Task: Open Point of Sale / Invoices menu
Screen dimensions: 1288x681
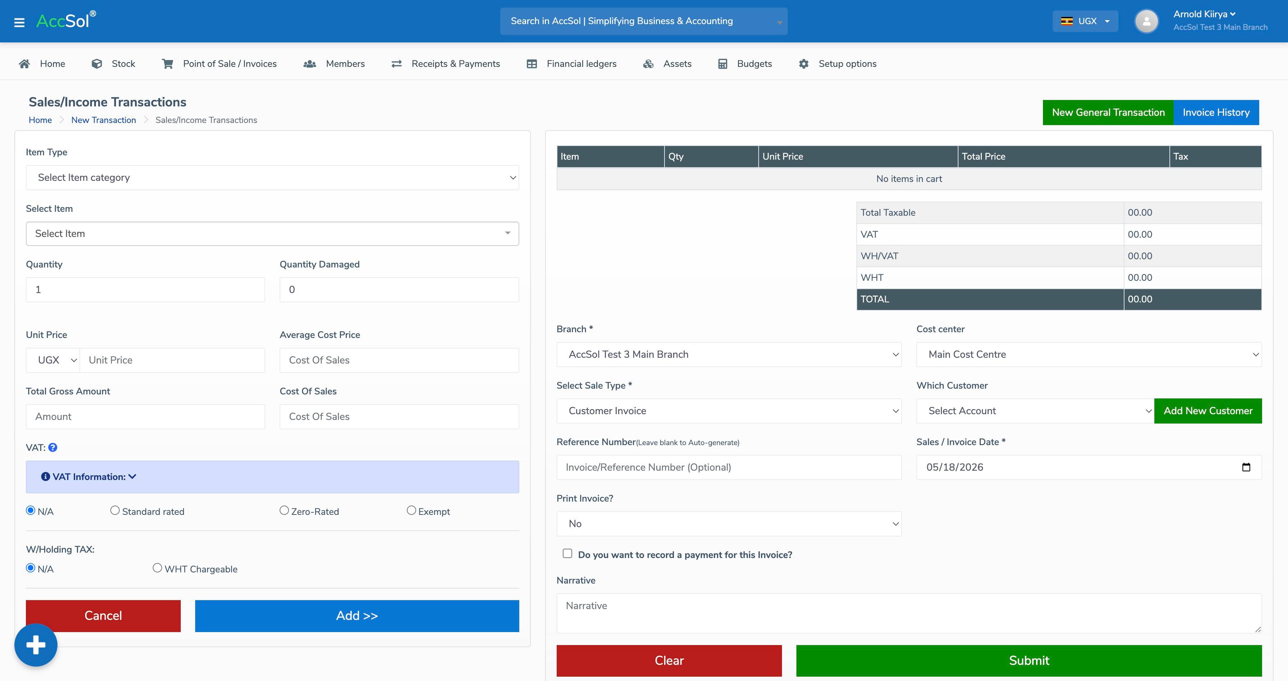Action: coord(219,64)
